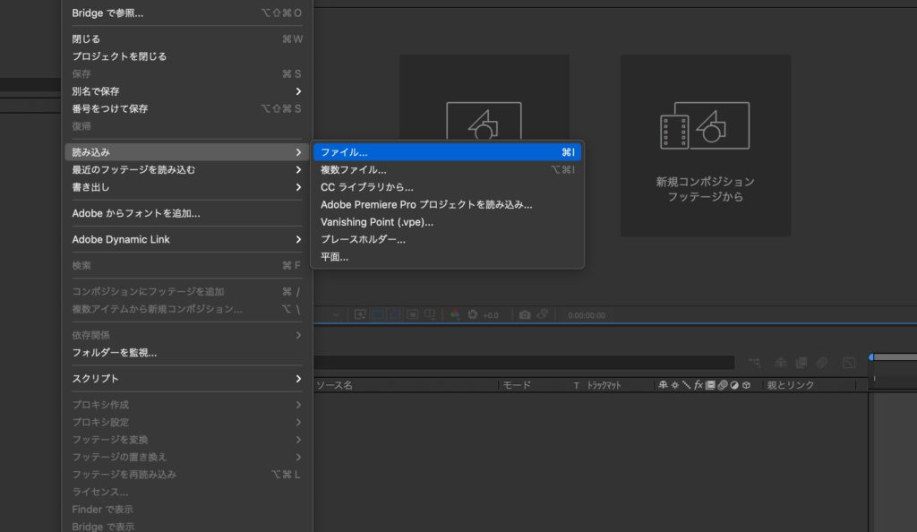Click フォルダーを監視... menu entry
The image size is (917, 532).
point(115,352)
